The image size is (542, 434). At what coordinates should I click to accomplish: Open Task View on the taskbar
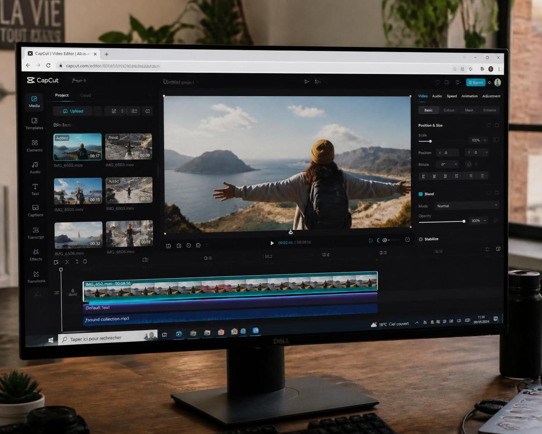[x=164, y=335]
